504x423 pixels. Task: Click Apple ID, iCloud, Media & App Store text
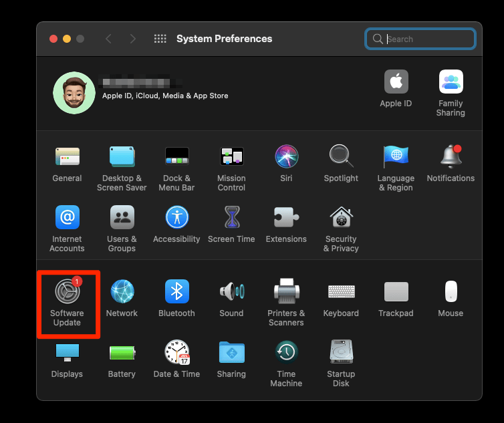[x=165, y=96]
